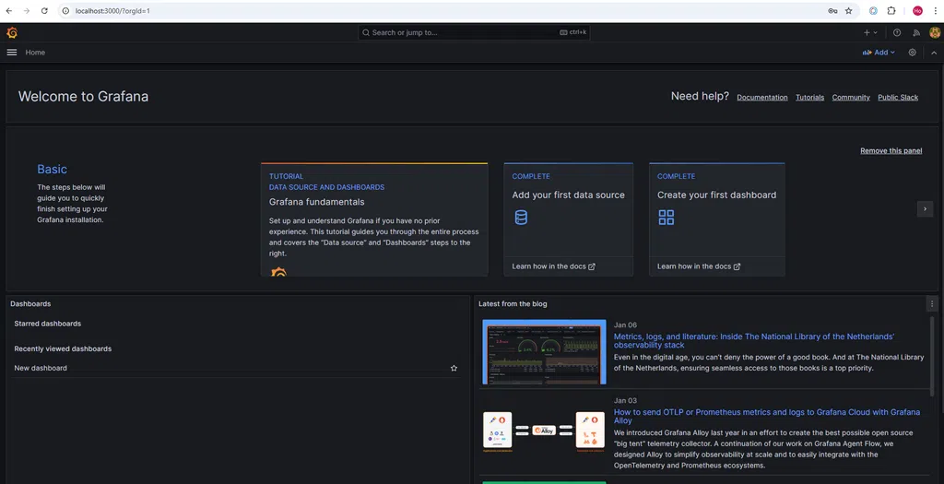Open National Library of Netherlands blog article
Viewport: 944px width, 484px height.
pyautogui.click(x=754, y=341)
